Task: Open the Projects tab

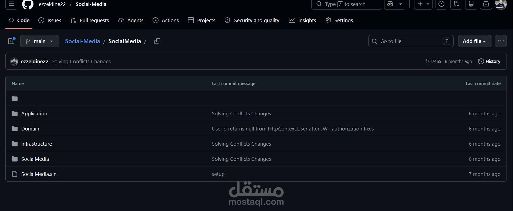Action: pyautogui.click(x=202, y=20)
